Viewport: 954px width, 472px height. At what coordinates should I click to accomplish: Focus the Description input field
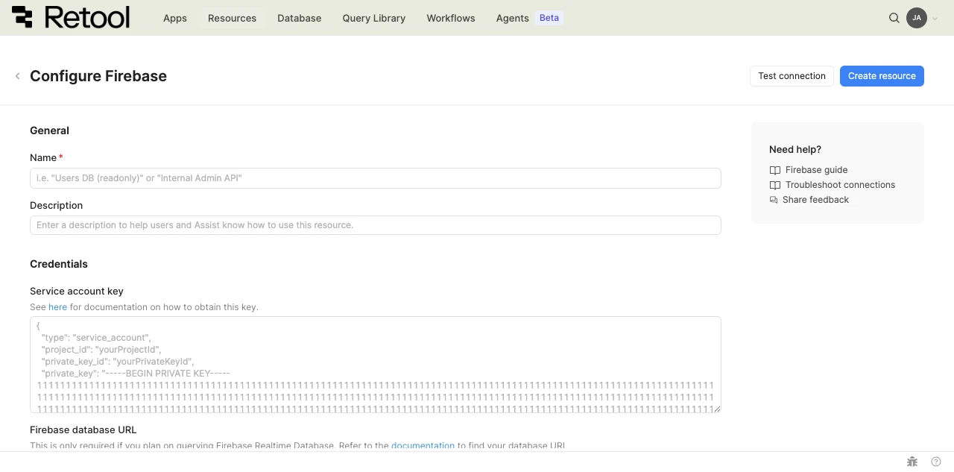pos(376,225)
